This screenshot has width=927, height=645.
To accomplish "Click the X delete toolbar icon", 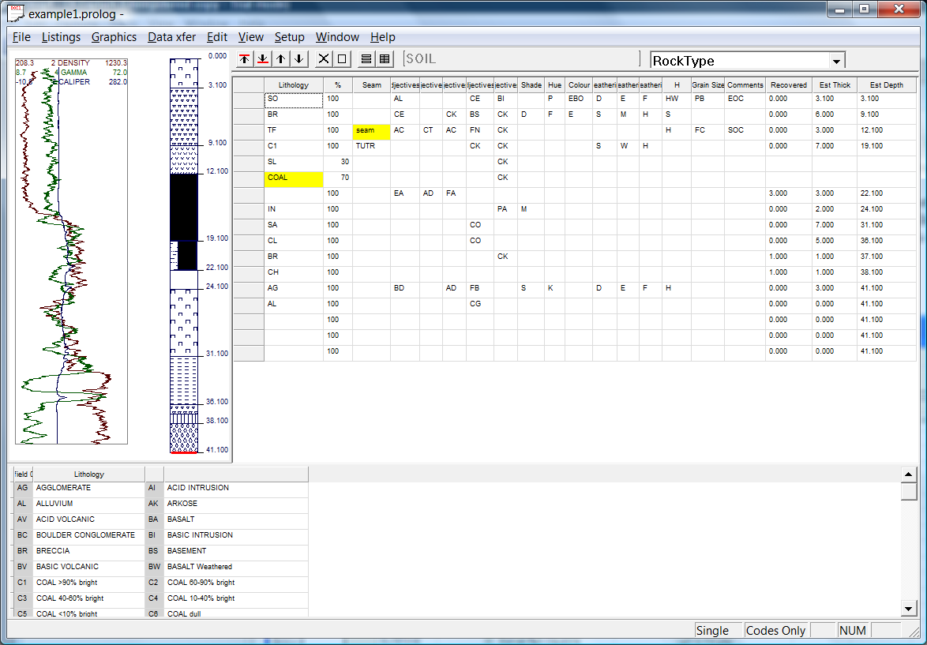I will pos(323,59).
